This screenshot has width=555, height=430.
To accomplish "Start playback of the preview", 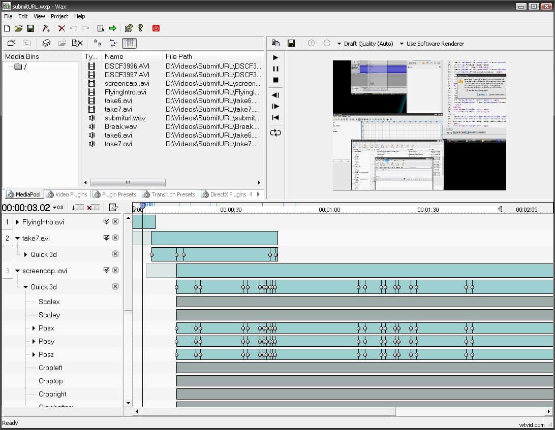I will point(275,57).
